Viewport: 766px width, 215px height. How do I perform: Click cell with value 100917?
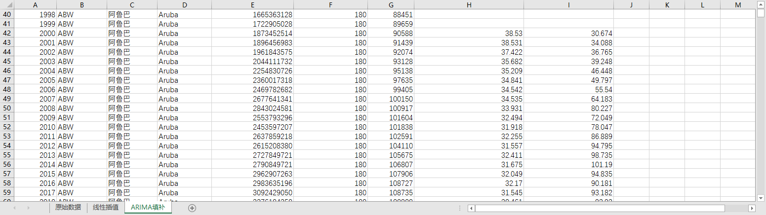coord(391,108)
